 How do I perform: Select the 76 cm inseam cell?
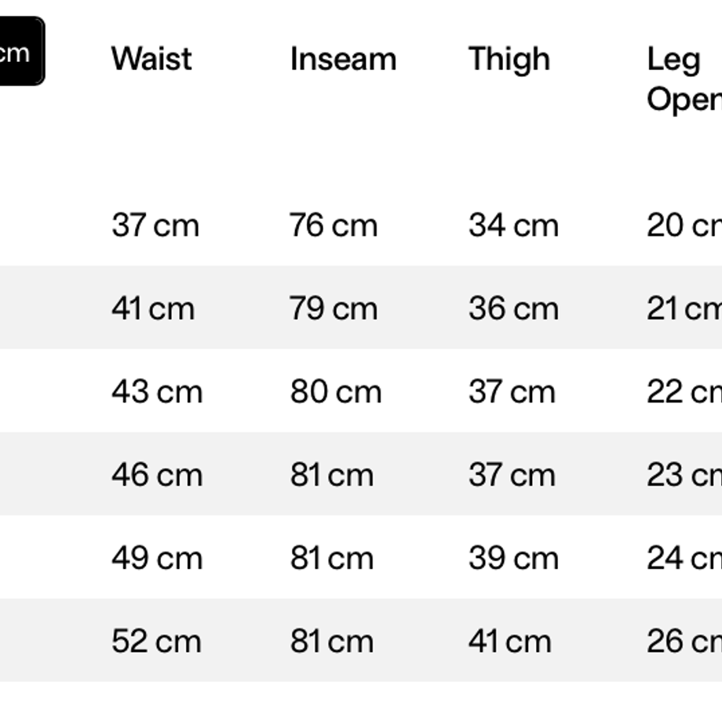coord(334,225)
